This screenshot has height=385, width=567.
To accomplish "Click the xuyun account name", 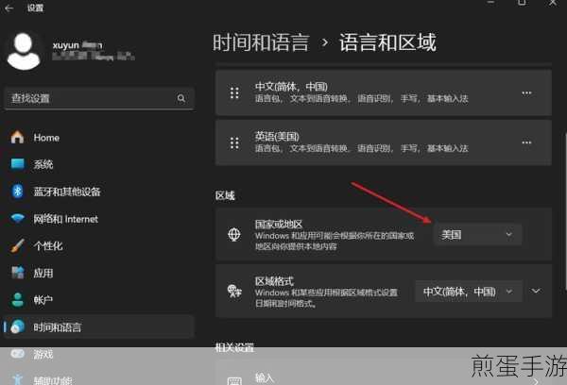I will [77, 45].
